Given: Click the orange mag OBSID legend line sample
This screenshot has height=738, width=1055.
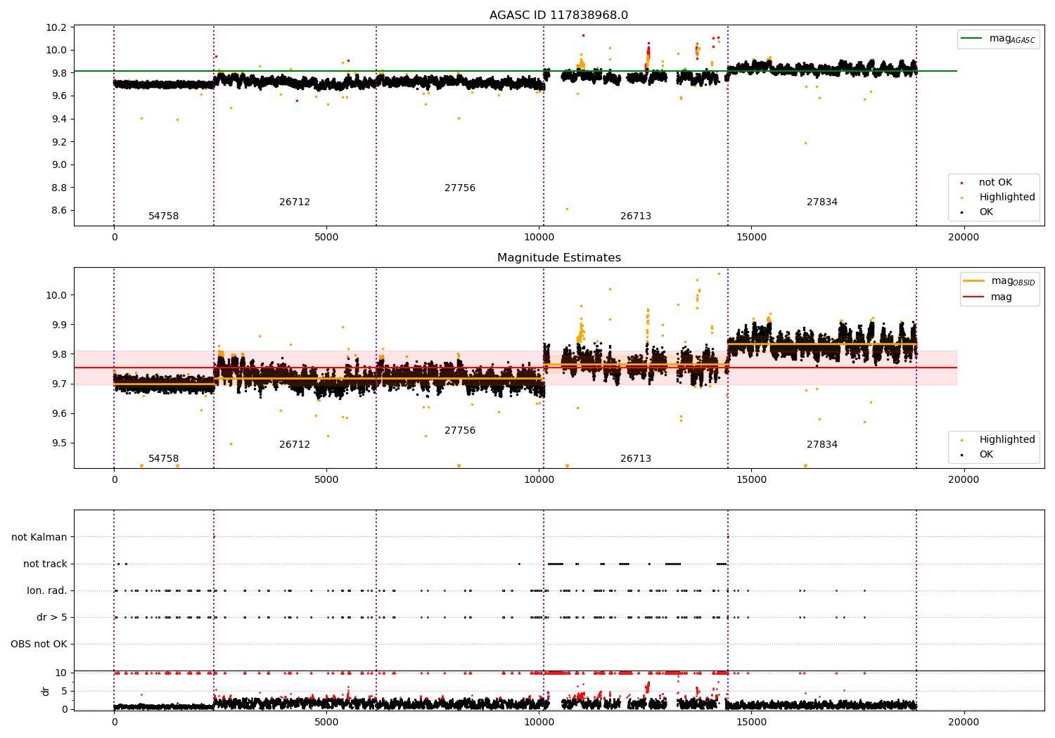Looking at the screenshot, I should 974,281.
